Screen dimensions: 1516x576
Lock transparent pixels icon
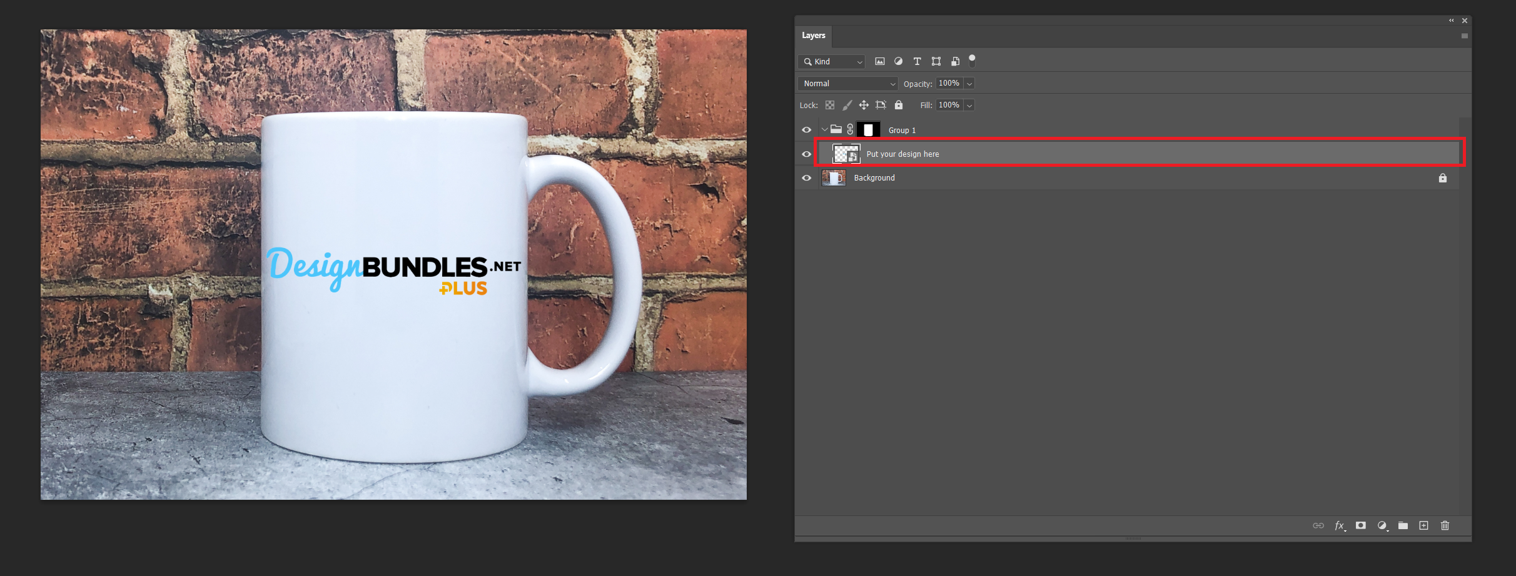click(830, 105)
